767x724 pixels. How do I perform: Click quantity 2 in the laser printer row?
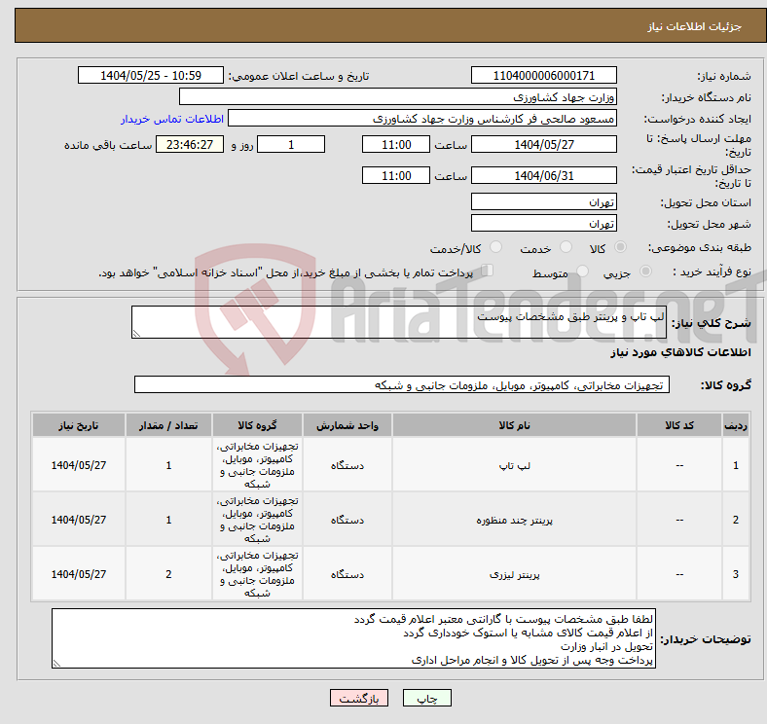(168, 574)
